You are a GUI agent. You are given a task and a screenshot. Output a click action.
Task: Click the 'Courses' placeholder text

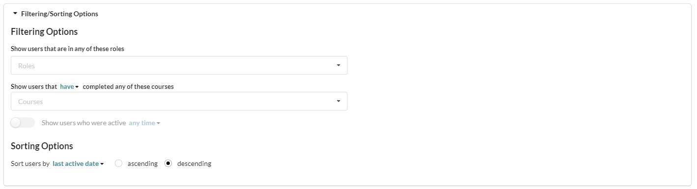[30, 102]
